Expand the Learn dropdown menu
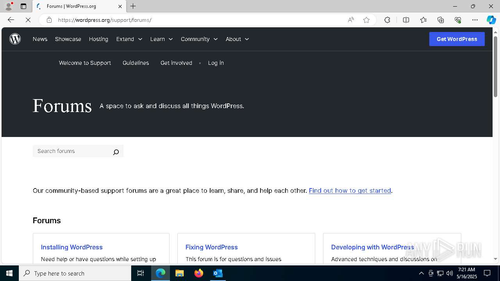 [161, 39]
